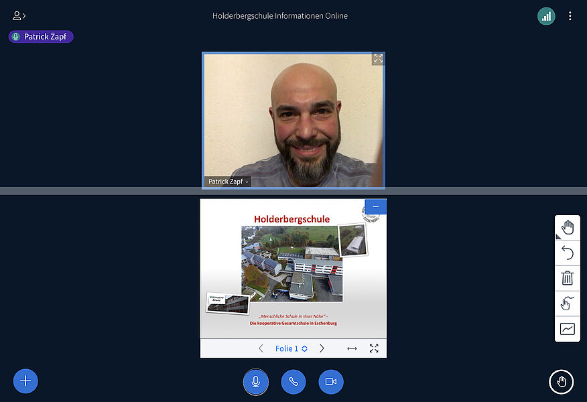The height and width of the screenshot is (402, 587).
Task: Click the Patrick Zapf talking indicator badge
Action: tap(41, 37)
